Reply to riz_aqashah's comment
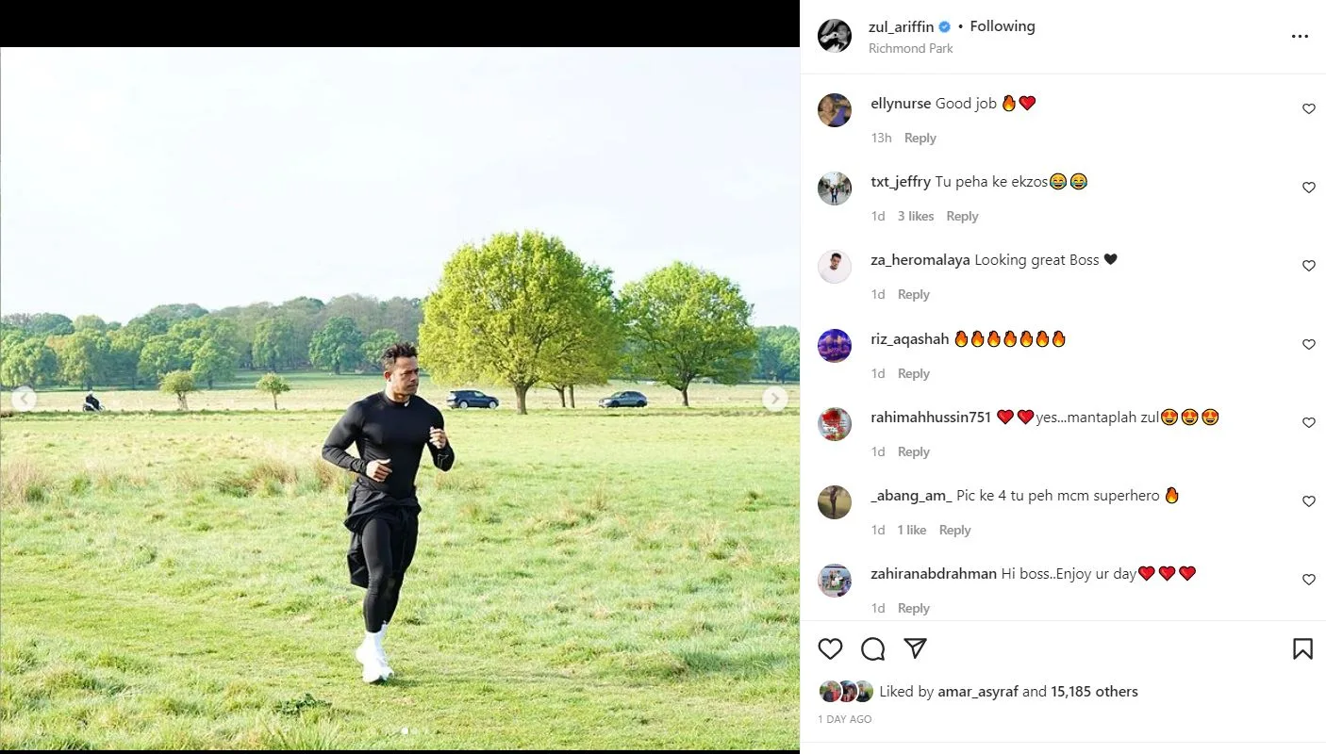 (913, 373)
